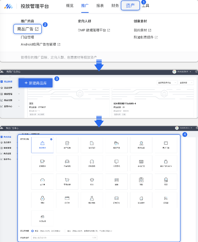The width and height of the screenshot is (198, 242).
Task: Focus the 商品库名称 library name input field
Action: tap(64, 238)
